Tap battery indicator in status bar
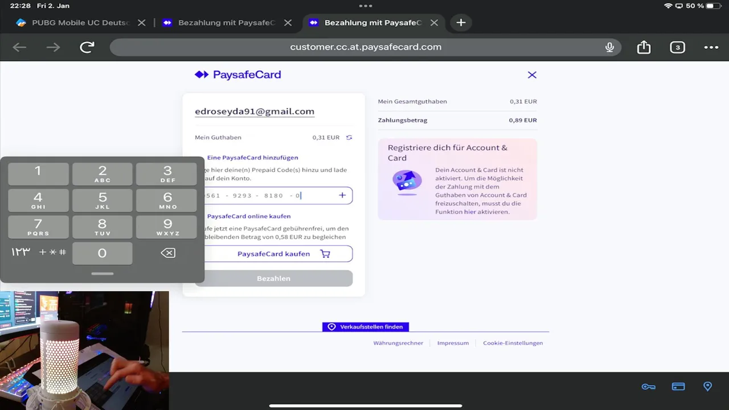 714,6
